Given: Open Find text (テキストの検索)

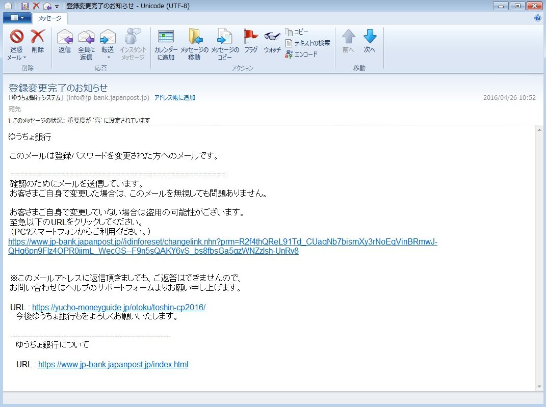Looking at the screenshot, I should 308,43.
